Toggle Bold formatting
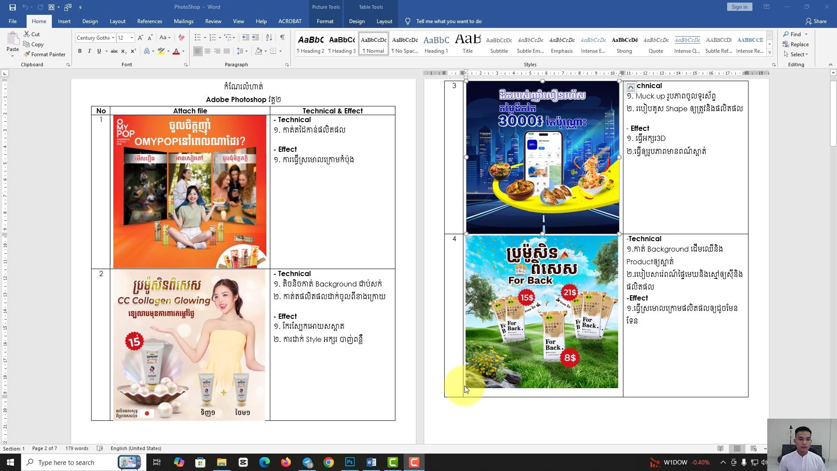 [x=80, y=51]
